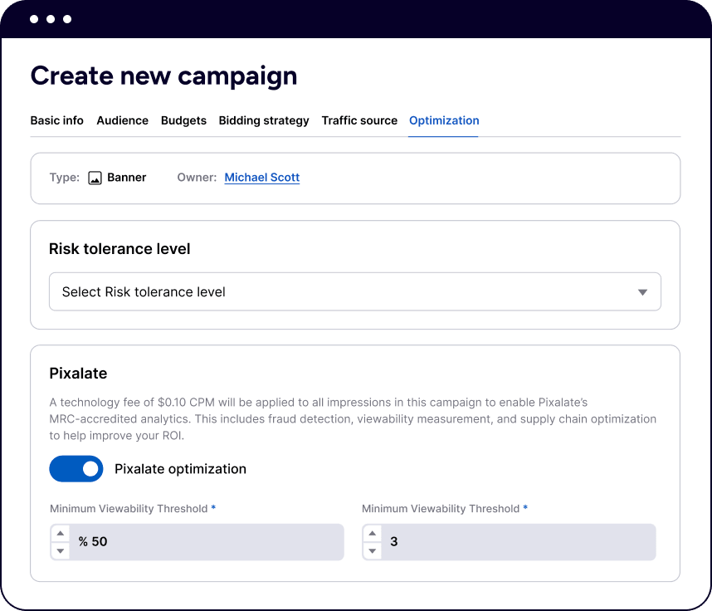Open the Audience tab

[122, 120]
